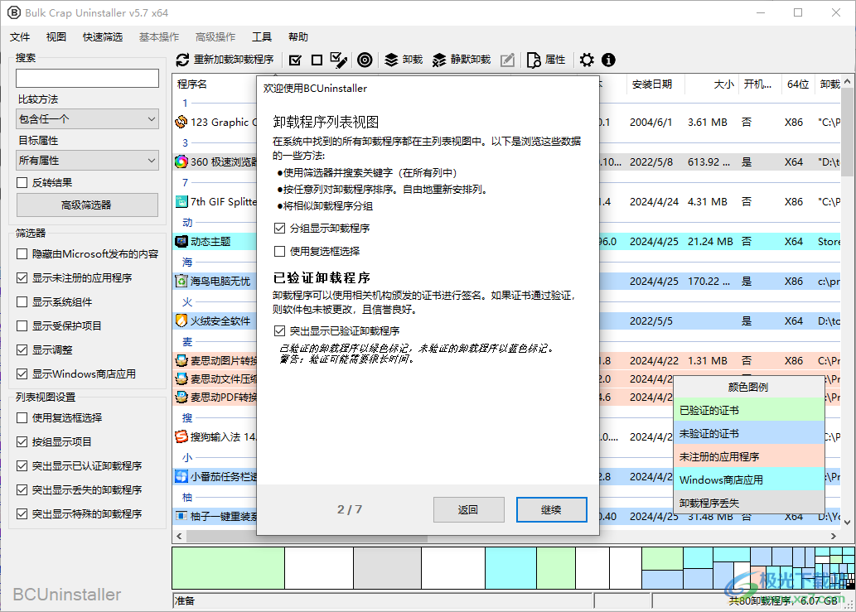Click the select all checkmark toolbar icon

295,60
